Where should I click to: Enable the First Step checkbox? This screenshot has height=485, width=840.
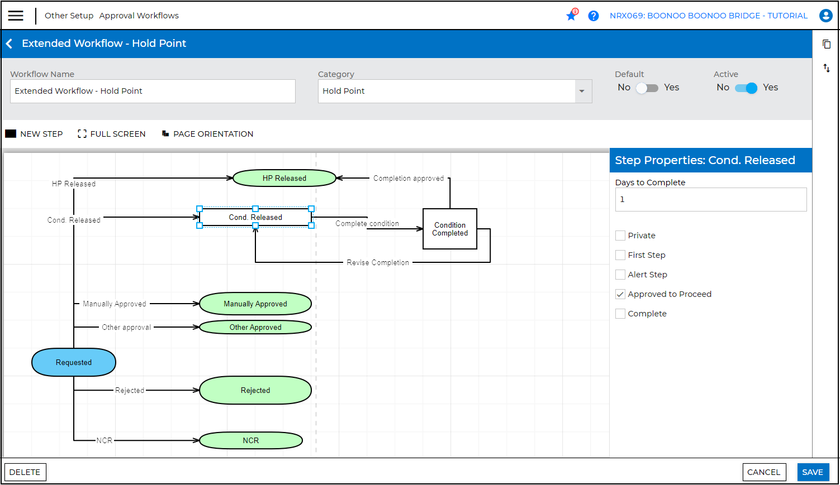(x=620, y=255)
